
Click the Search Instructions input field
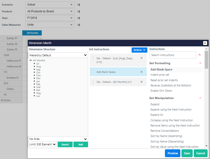tap(173, 55)
